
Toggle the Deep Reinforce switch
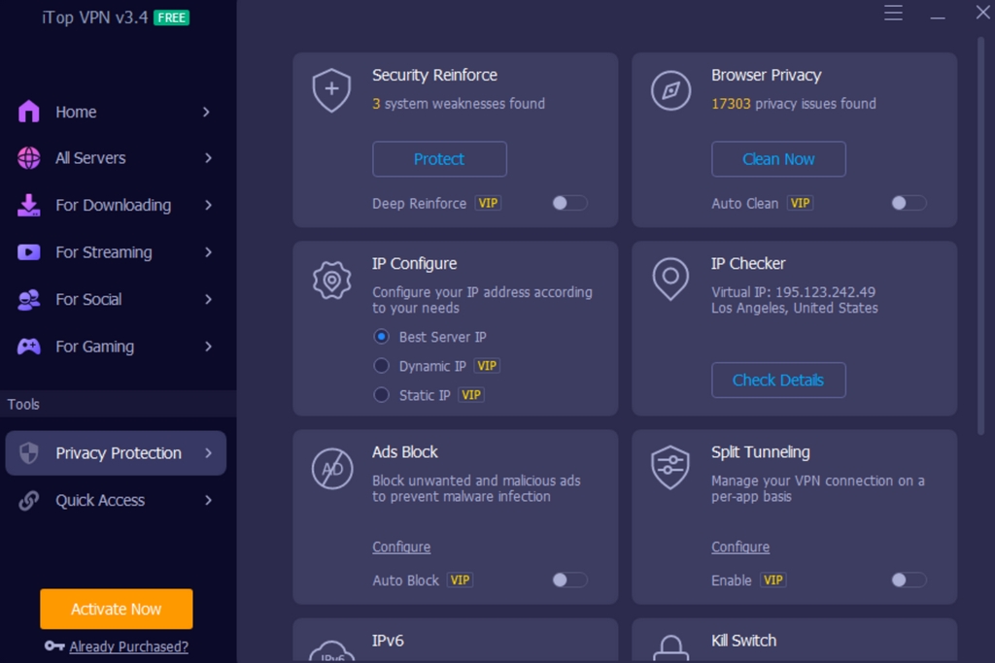[569, 203]
